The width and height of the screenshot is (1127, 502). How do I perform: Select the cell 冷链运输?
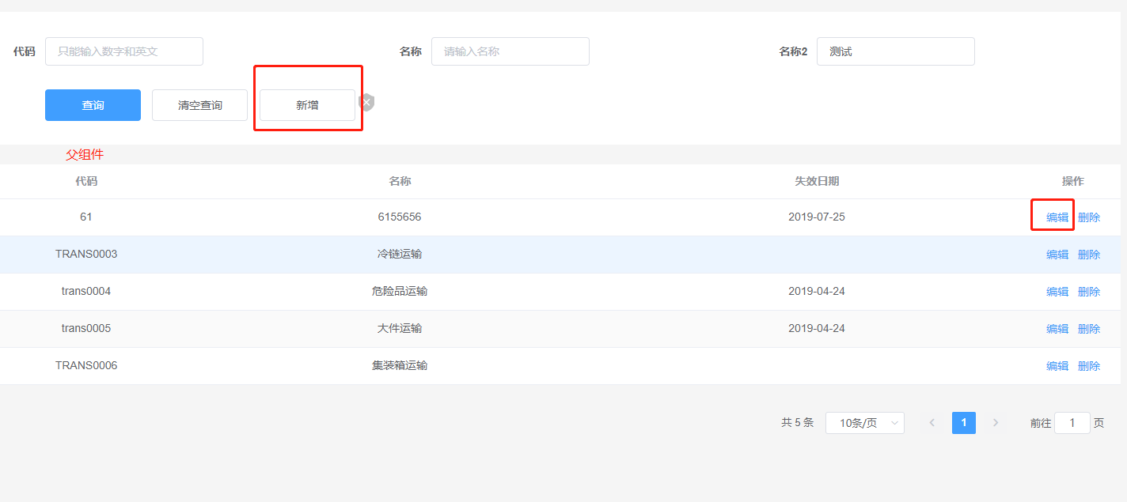pyautogui.click(x=400, y=254)
